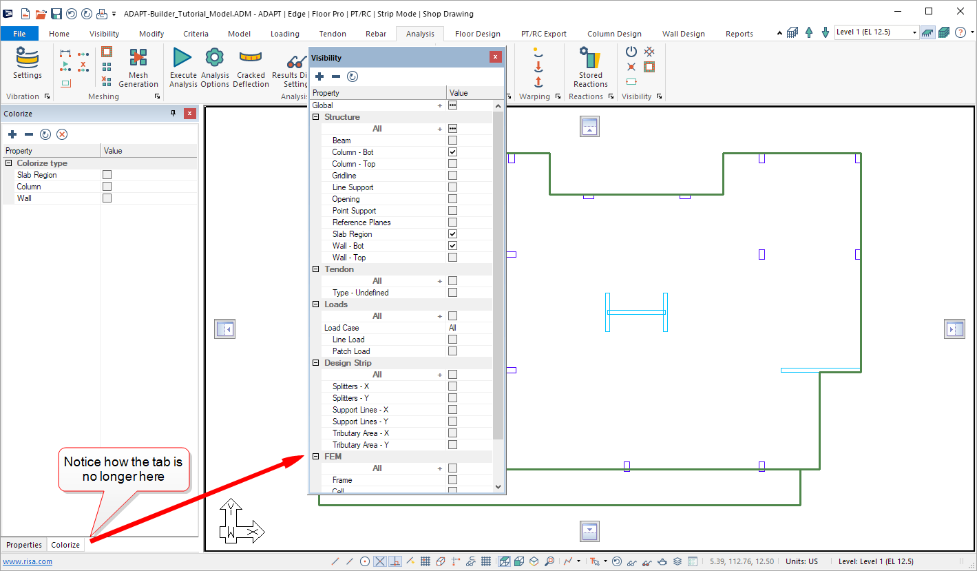Toggle the Gridline checkbox
This screenshot has width=977, height=571.
pos(452,176)
